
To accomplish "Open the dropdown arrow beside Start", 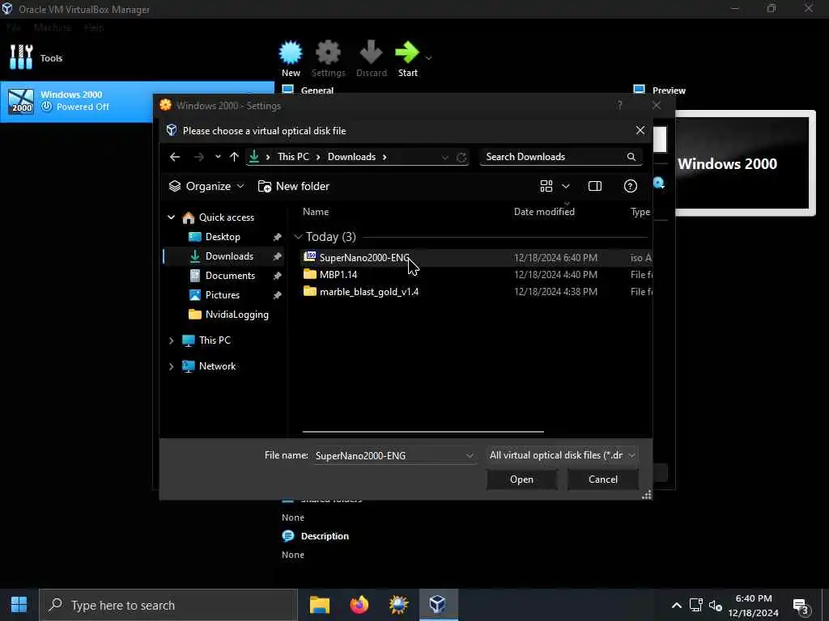I will (429, 57).
